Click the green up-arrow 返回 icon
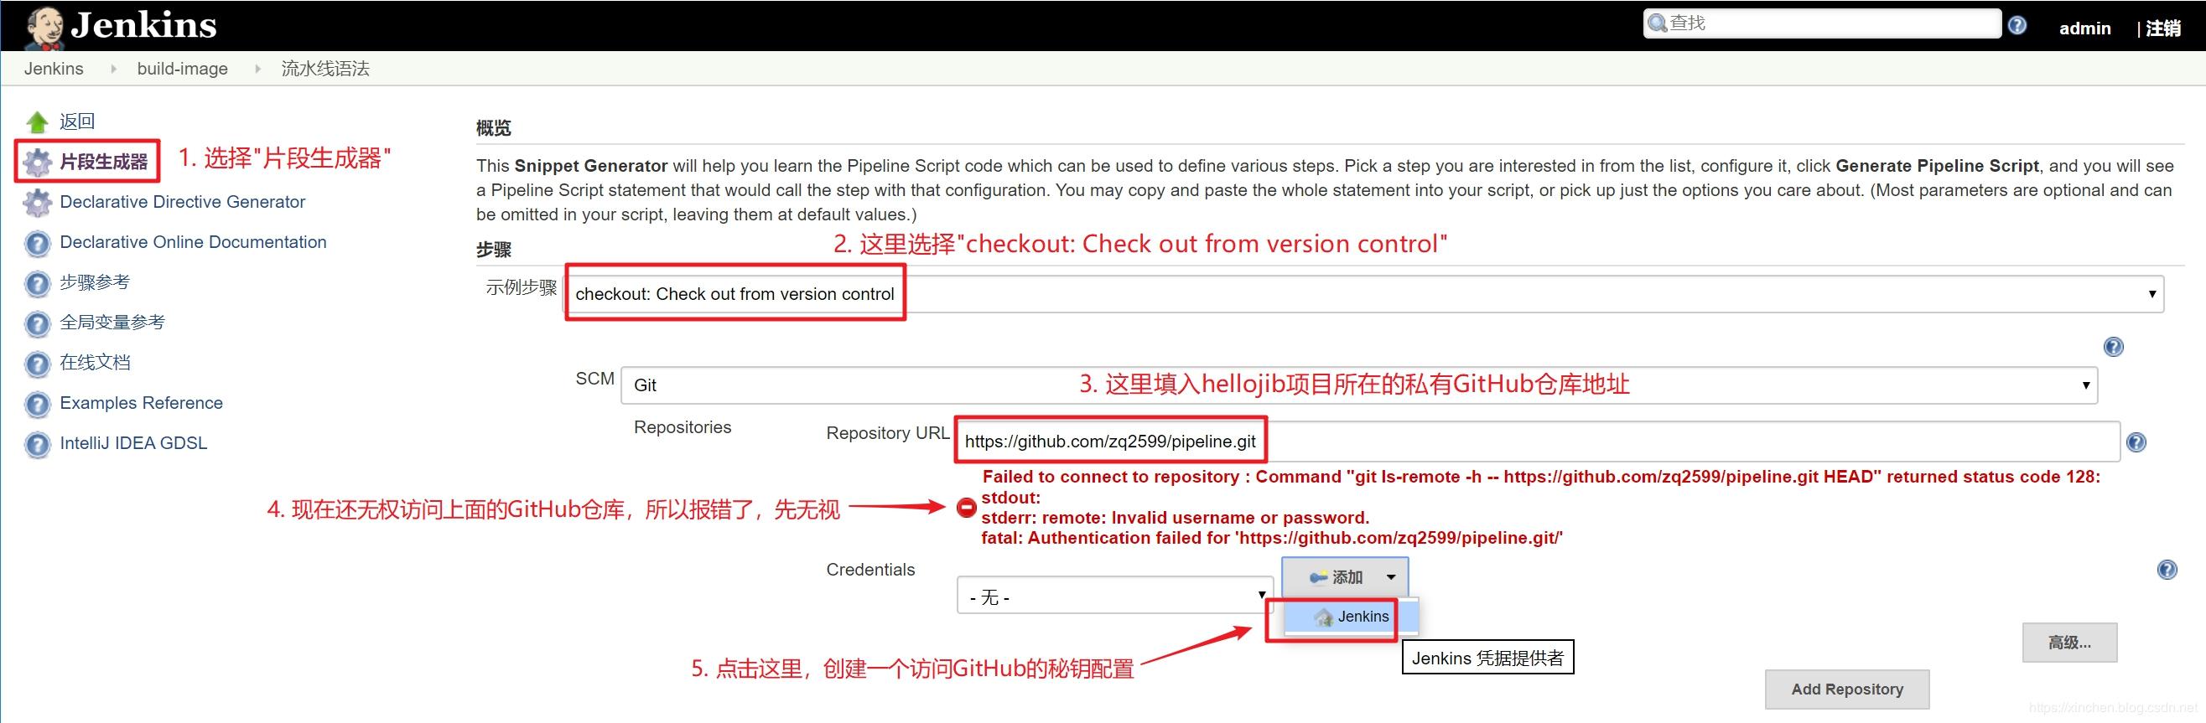Screen dimensions: 2206x723 (37, 122)
